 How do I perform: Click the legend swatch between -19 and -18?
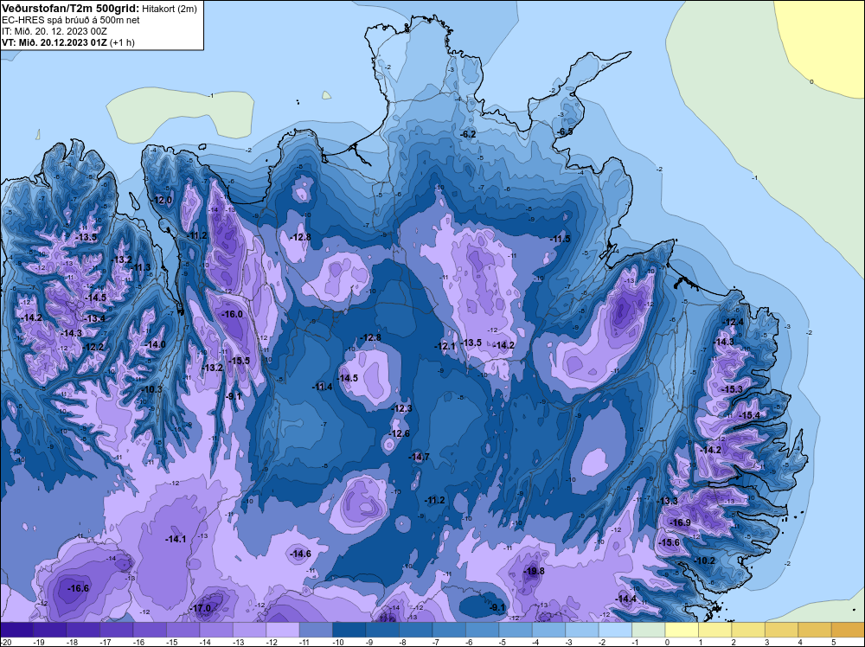pos(49,630)
